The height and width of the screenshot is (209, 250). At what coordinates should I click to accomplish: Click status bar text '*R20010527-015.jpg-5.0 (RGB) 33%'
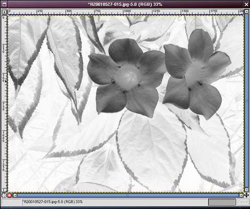pyautogui.click(x=53, y=202)
